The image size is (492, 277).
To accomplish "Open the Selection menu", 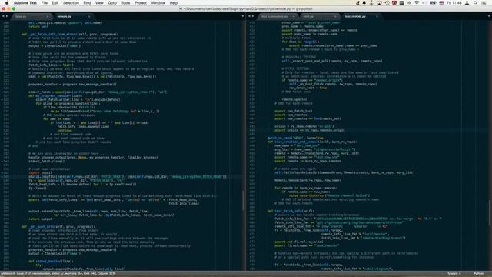I will [x=71, y=3].
